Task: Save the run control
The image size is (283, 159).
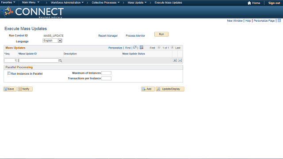Action: click(10, 89)
